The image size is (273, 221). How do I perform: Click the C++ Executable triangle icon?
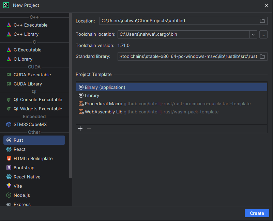[9, 25]
